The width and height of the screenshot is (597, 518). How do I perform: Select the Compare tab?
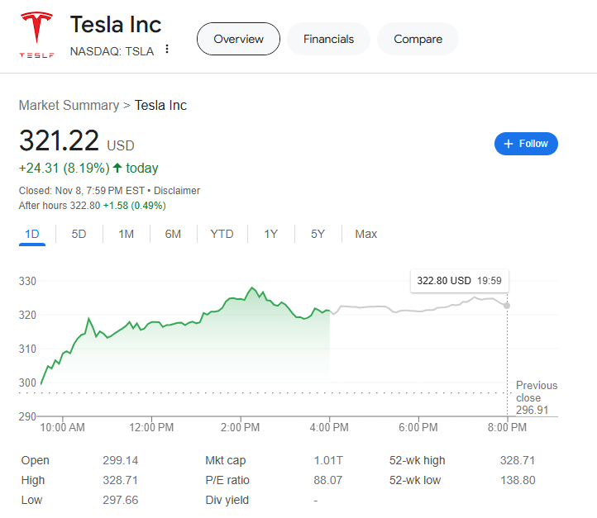[418, 39]
